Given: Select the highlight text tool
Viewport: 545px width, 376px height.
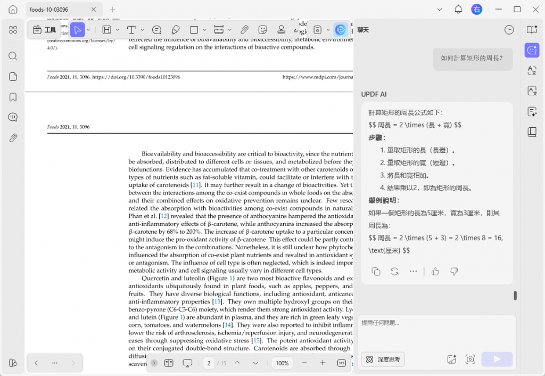Looking at the screenshot, I should click(x=106, y=30).
